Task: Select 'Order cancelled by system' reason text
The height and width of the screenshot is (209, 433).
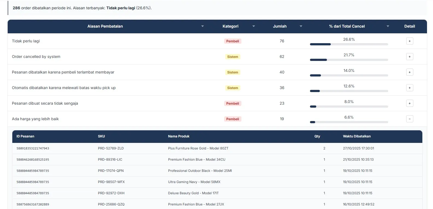Action: pyautogui.click(x=36, y=57)
